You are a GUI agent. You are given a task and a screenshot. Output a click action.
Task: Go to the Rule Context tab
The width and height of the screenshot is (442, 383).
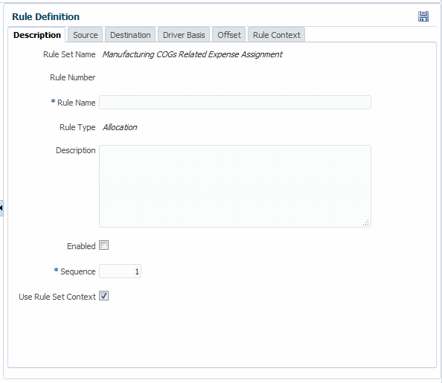coord(277,35)
